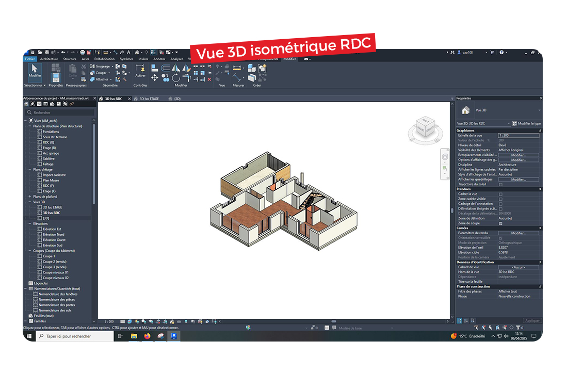Click the ViewCube in the drawing area
The height and width of the screenshot is (373, 566).
pyautogui.click(x=425, y=126)
